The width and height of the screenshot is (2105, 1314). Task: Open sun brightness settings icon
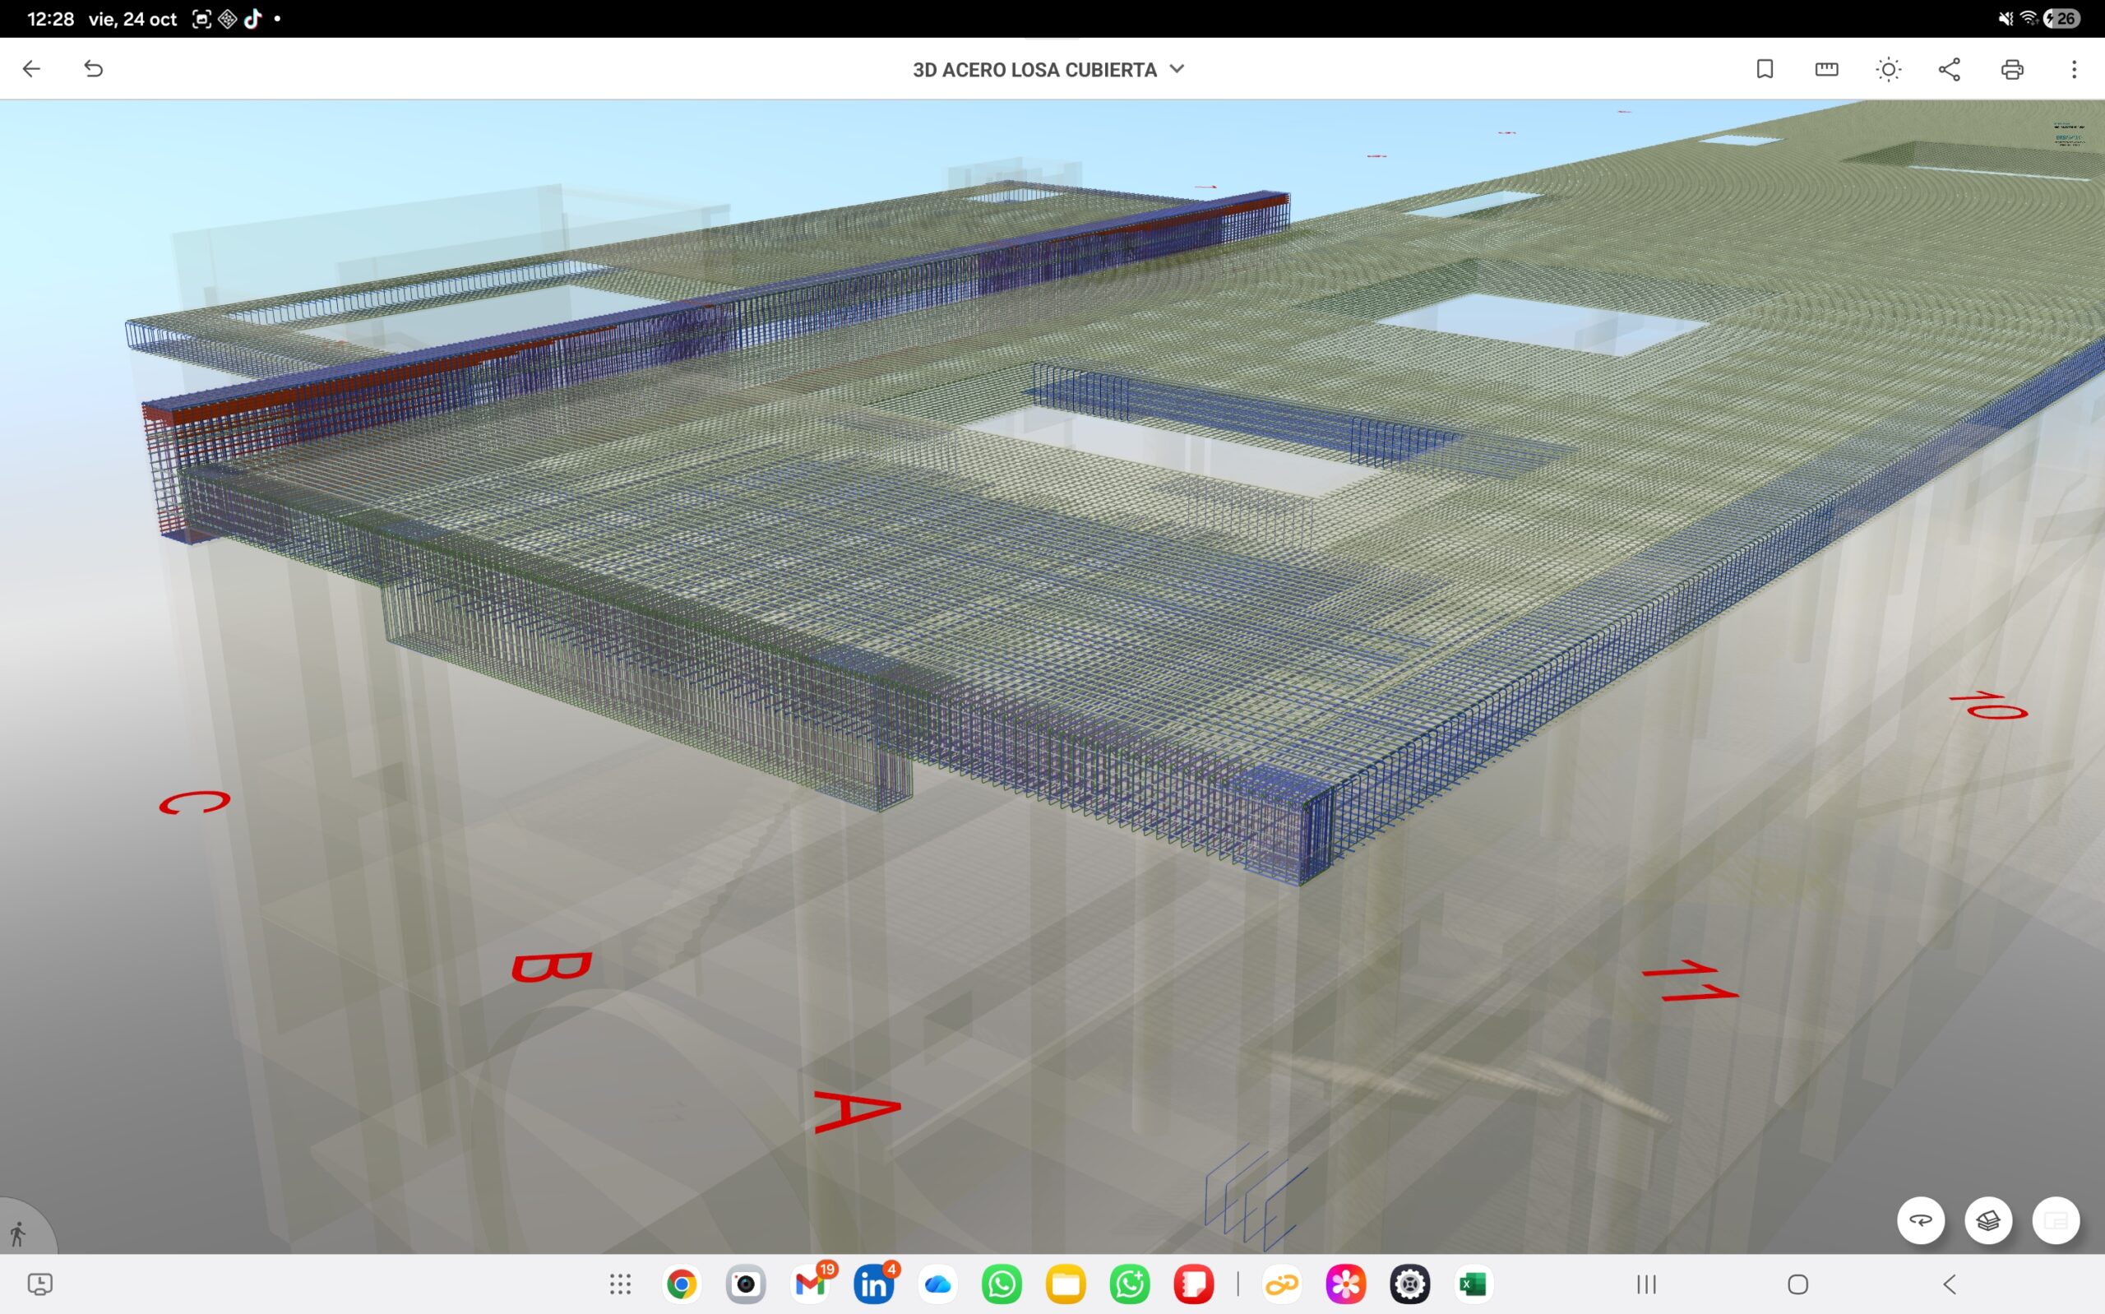point(1888,70)
